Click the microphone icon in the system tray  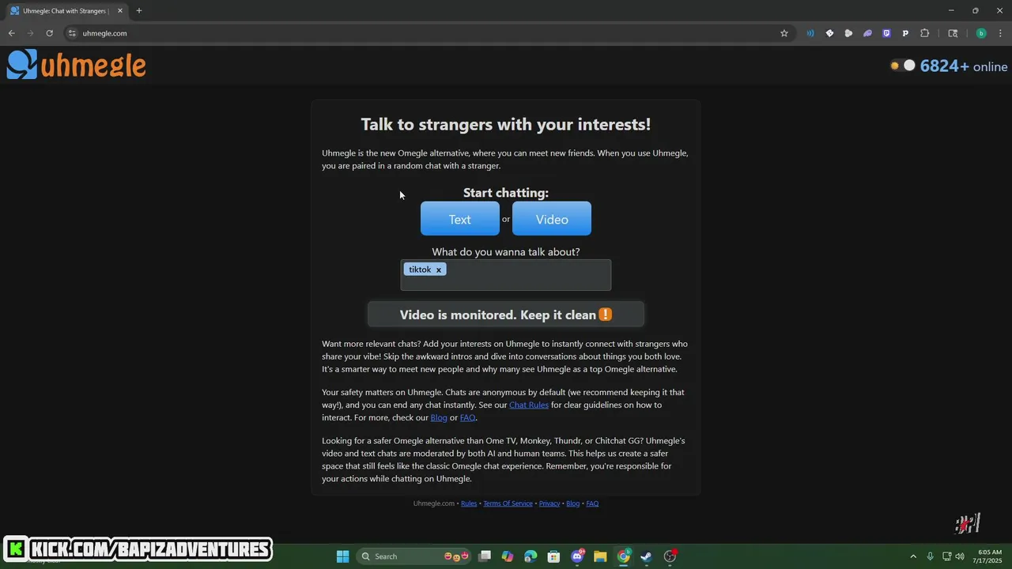(930, 556)
